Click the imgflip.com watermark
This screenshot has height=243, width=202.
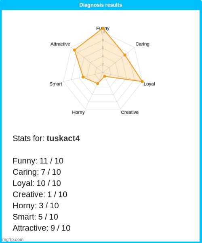tap(13, 239)
